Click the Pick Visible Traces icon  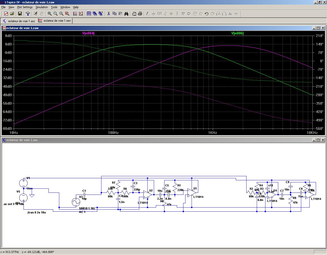[x=75, y=14]
